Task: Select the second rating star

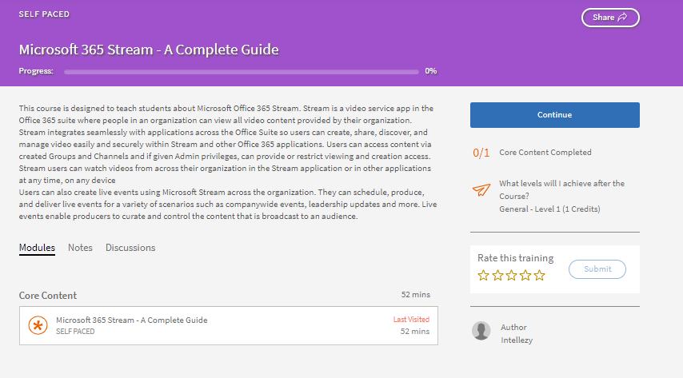Action: pyautogui.click(x=497, y=276)
